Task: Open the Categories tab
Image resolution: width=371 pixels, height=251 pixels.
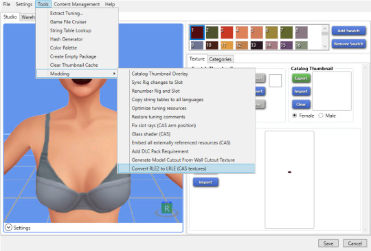Action: pyautogui.click(x=221, y=59)
